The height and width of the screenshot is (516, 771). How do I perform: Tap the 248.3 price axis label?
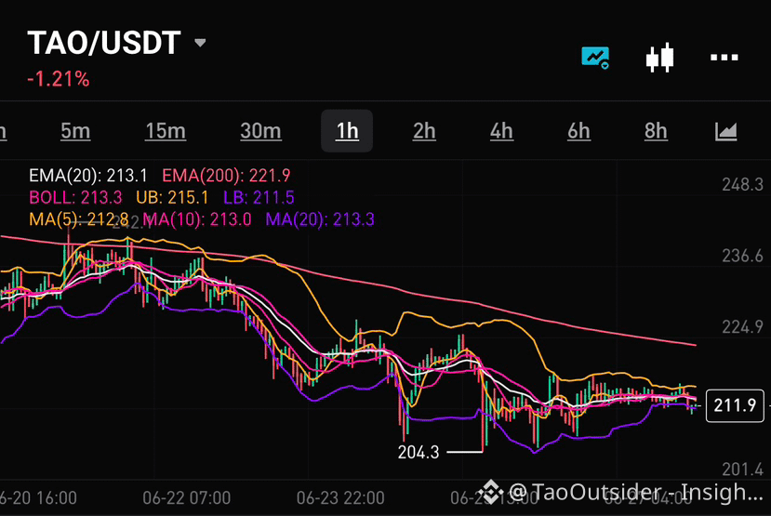click(x=742, y=185)
